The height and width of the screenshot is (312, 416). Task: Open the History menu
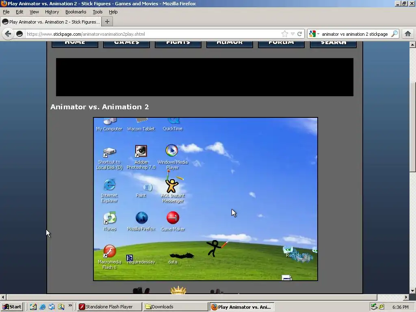click(52, 12)
